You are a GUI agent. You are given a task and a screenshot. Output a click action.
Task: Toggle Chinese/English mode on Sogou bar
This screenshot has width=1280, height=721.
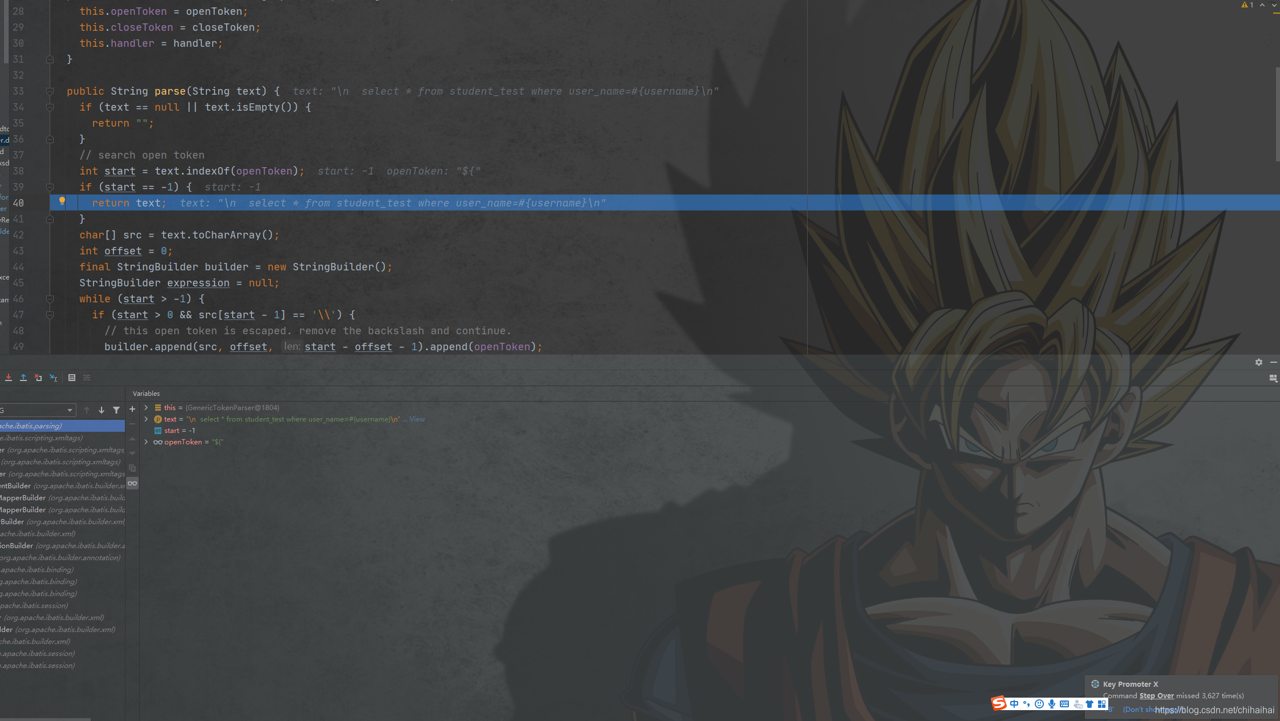tap(1014, 704)
